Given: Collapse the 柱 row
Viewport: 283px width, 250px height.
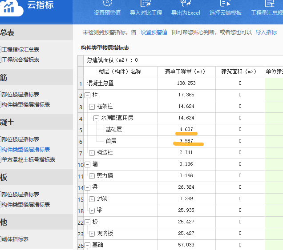Looking at the screenshot, I should coord(87,95).
